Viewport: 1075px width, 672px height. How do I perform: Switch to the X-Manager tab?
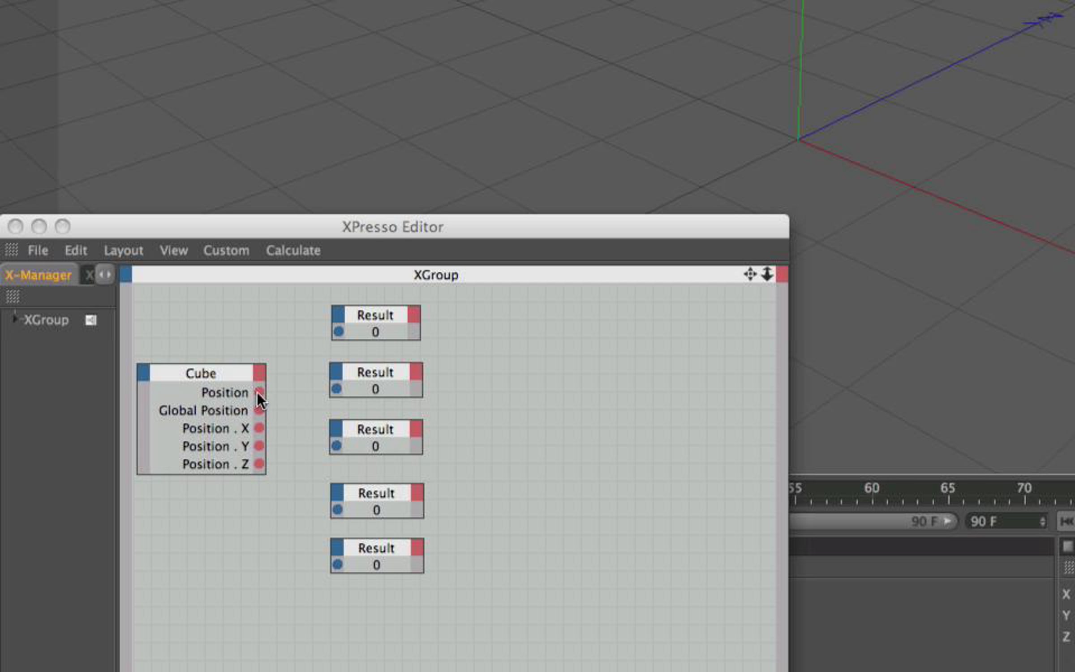(x=39, y=275)
